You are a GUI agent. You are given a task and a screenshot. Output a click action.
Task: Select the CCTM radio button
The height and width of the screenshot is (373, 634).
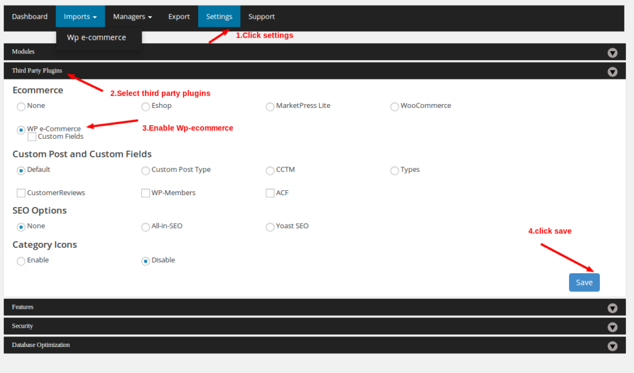tap(270, 171)
